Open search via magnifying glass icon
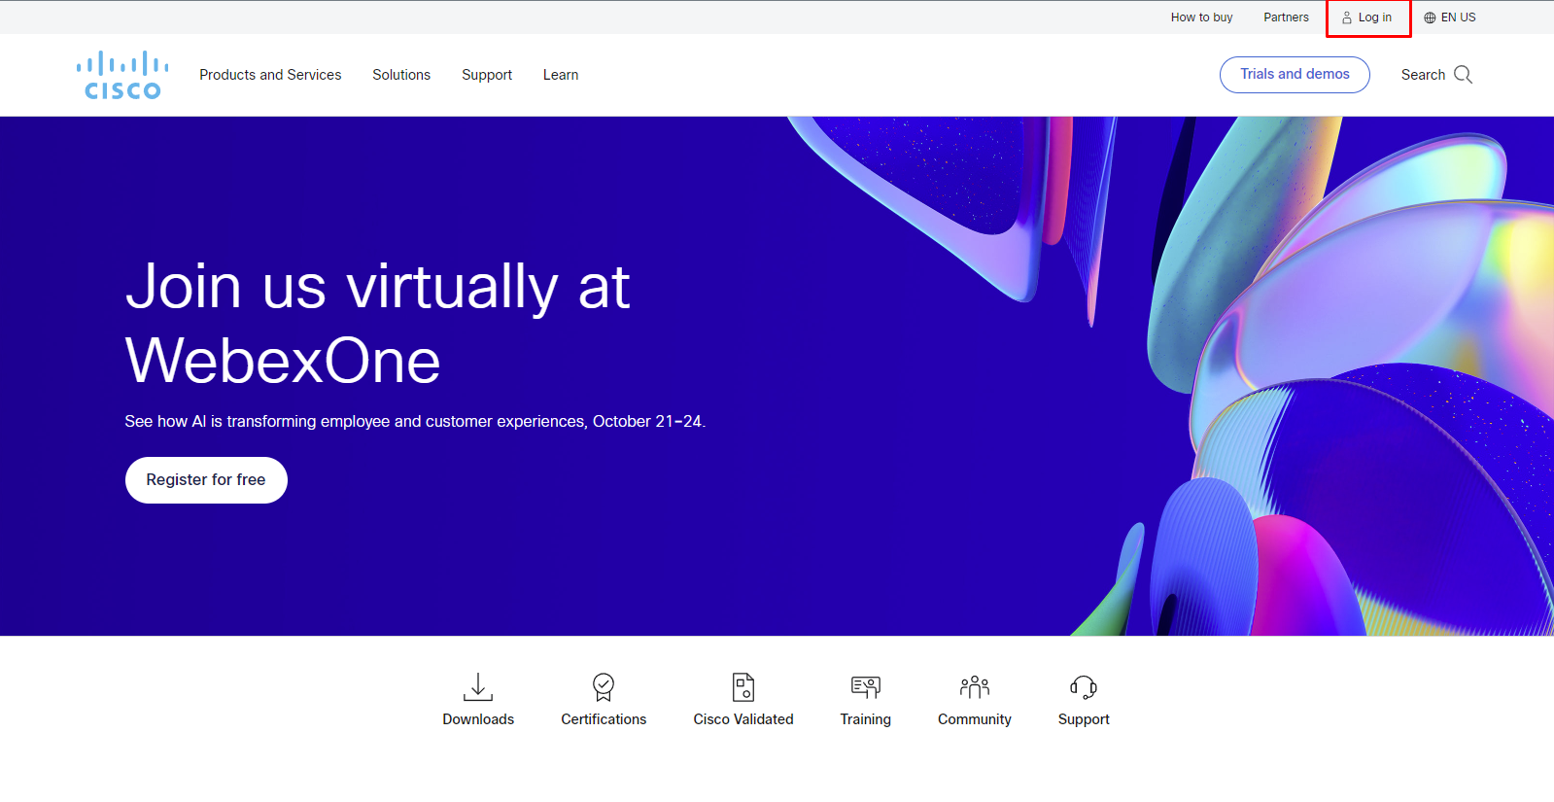The height and width of the screenshot is (802, 1554). pyautogui.click(x=1463, y=75)
